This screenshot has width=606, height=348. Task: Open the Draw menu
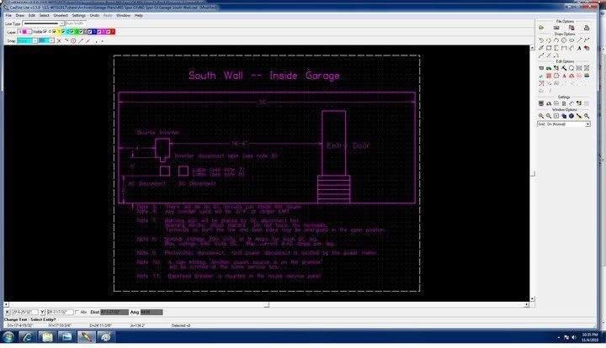point(18,15)
